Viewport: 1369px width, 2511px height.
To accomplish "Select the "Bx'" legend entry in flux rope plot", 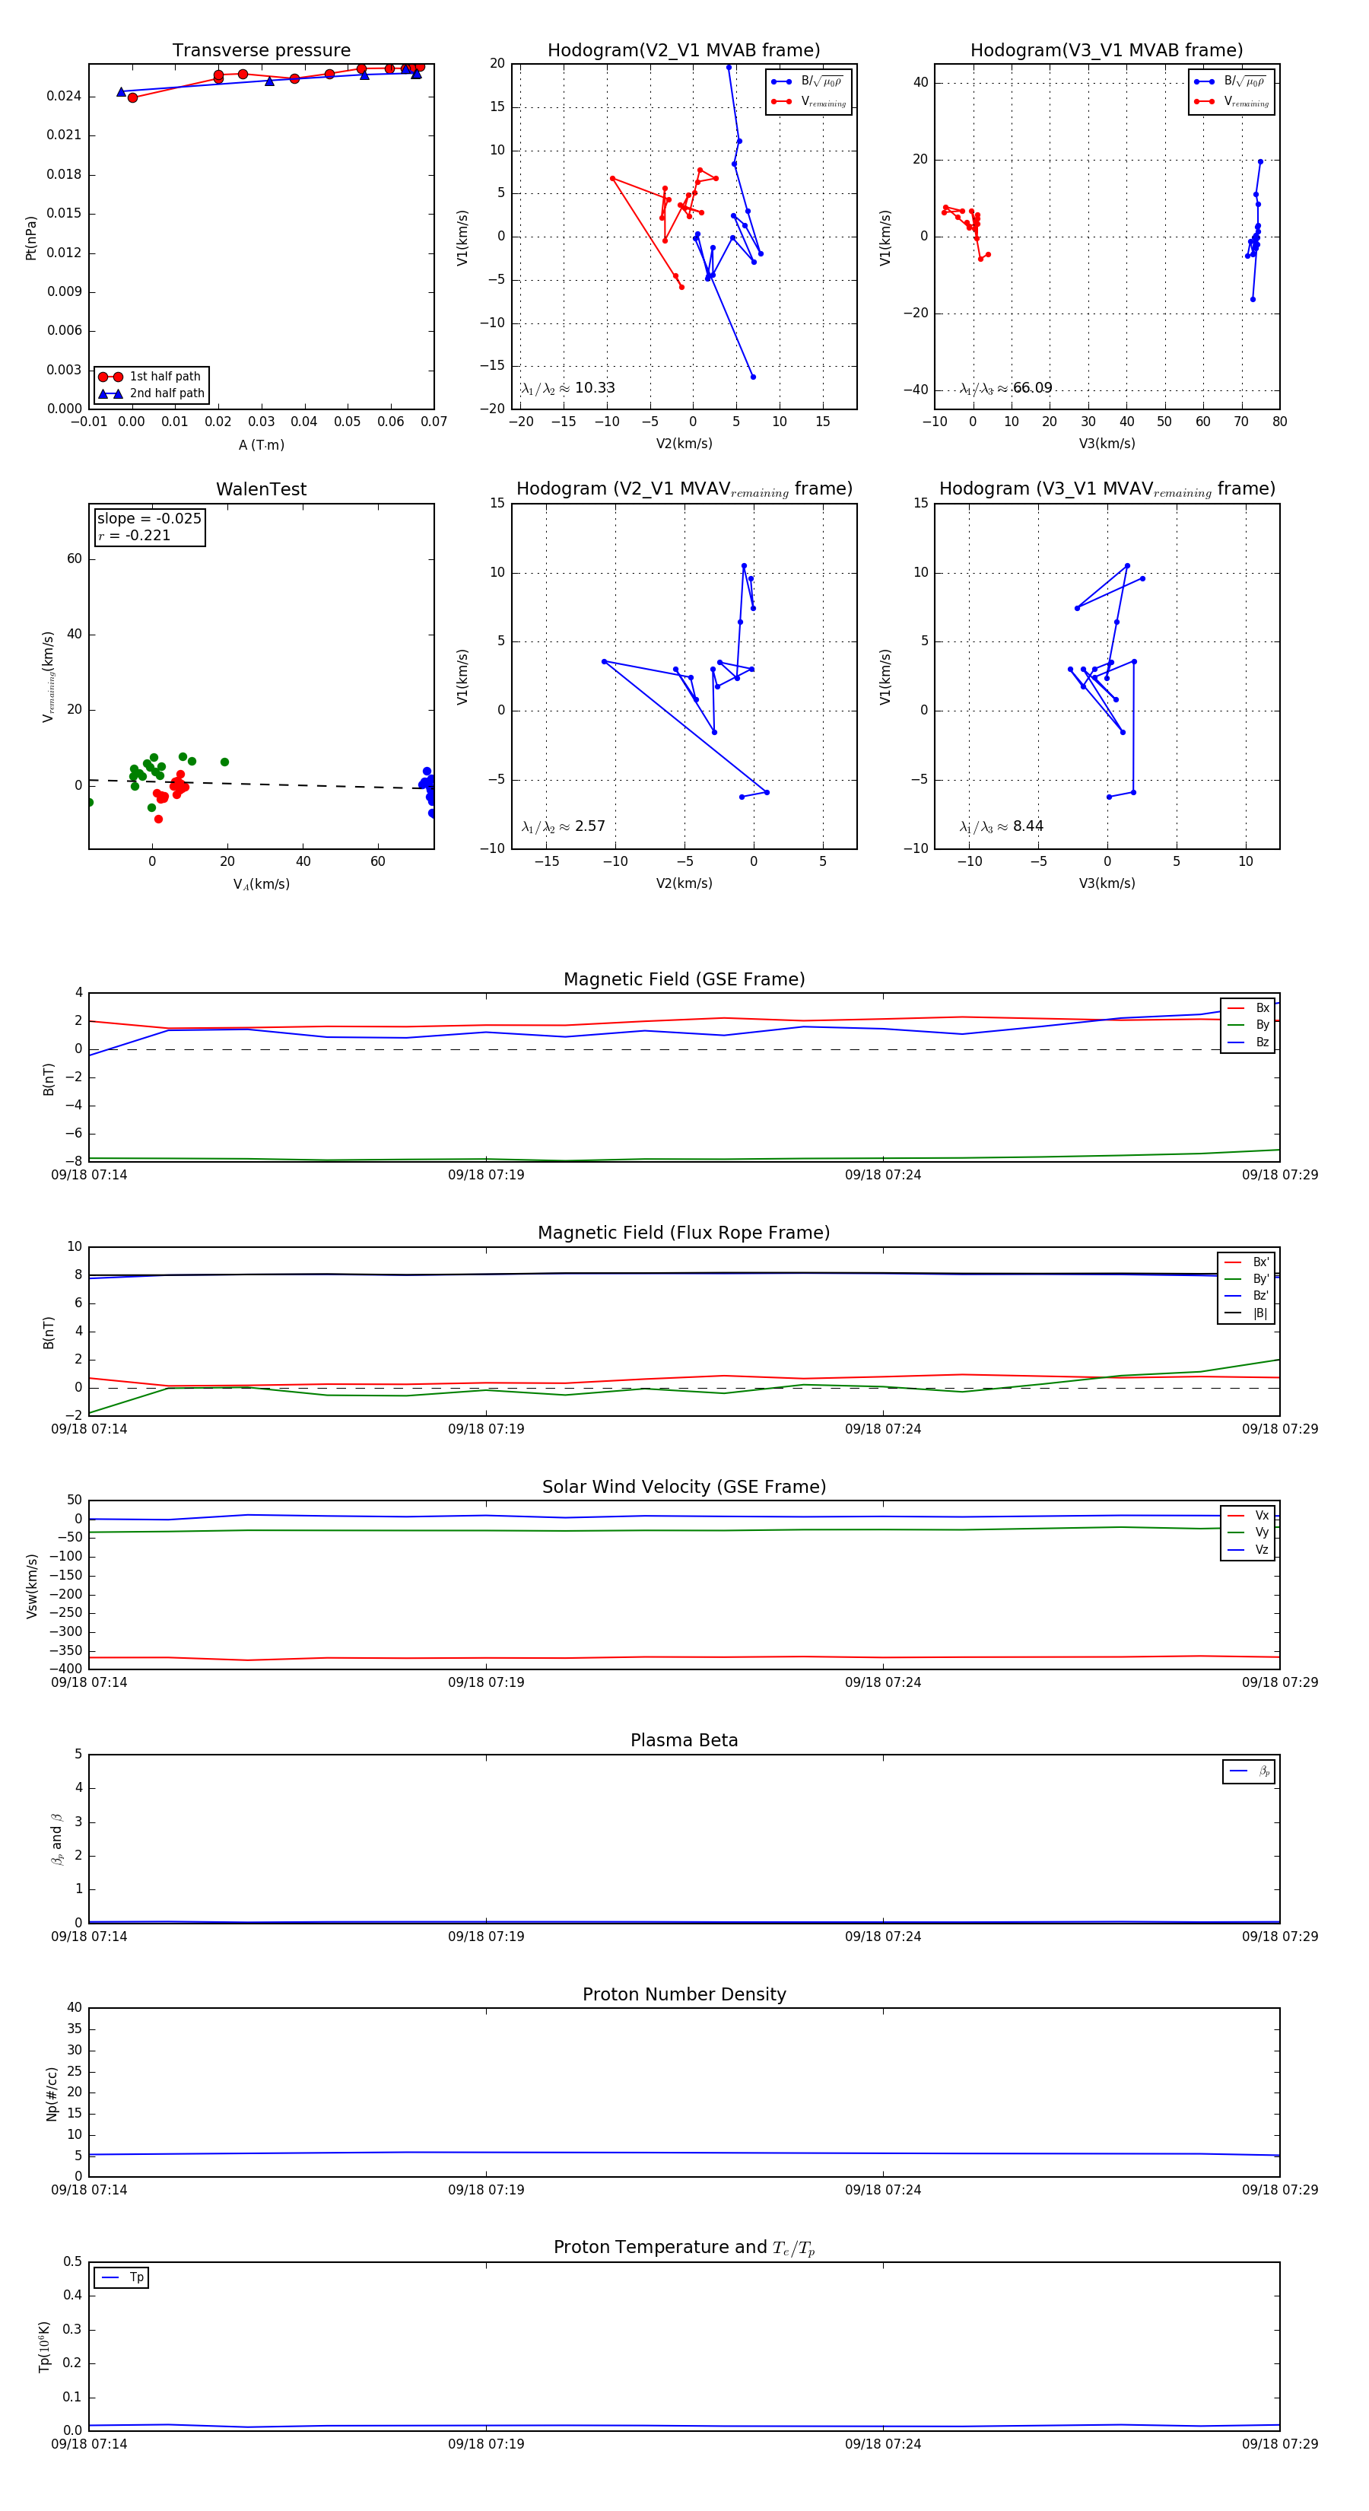I will click(1247, 1262).
